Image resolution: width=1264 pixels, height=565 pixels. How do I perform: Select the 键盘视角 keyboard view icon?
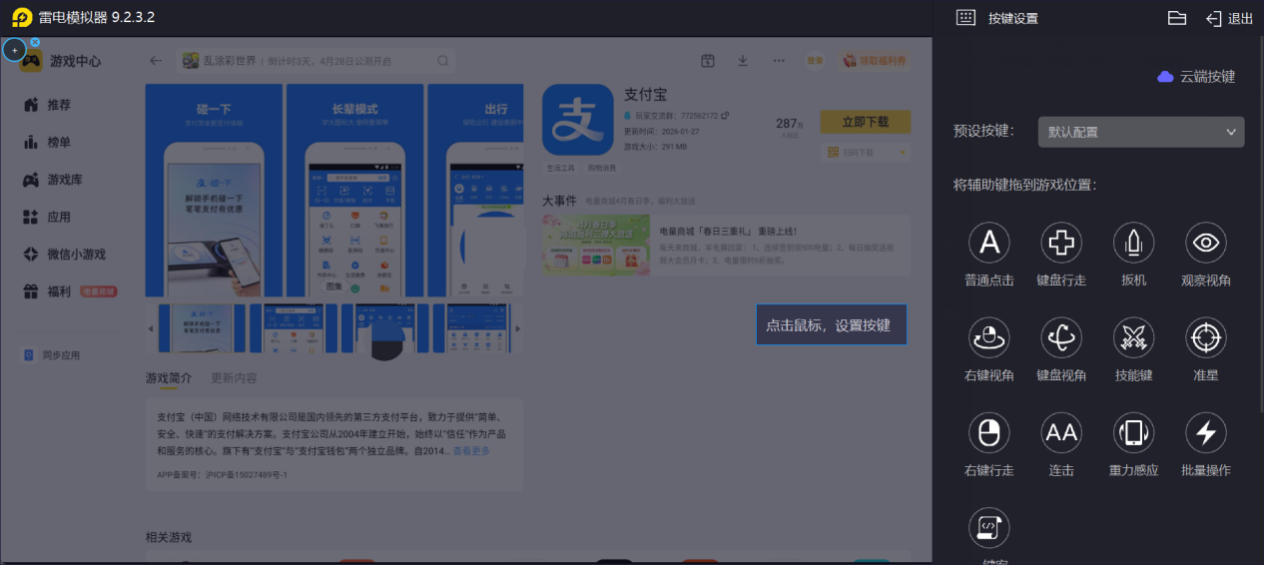point(1061,337)
